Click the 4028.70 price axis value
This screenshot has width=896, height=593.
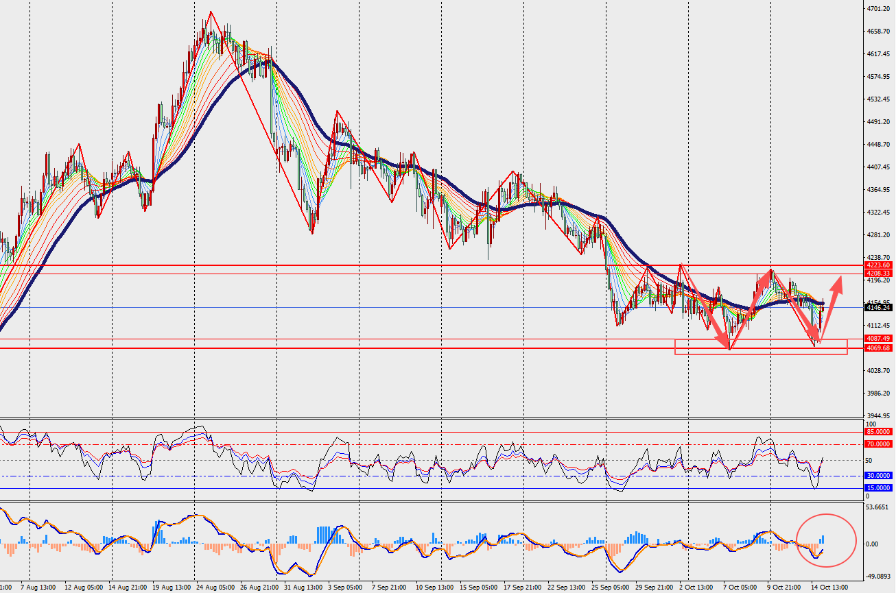(x=879, y=371)
